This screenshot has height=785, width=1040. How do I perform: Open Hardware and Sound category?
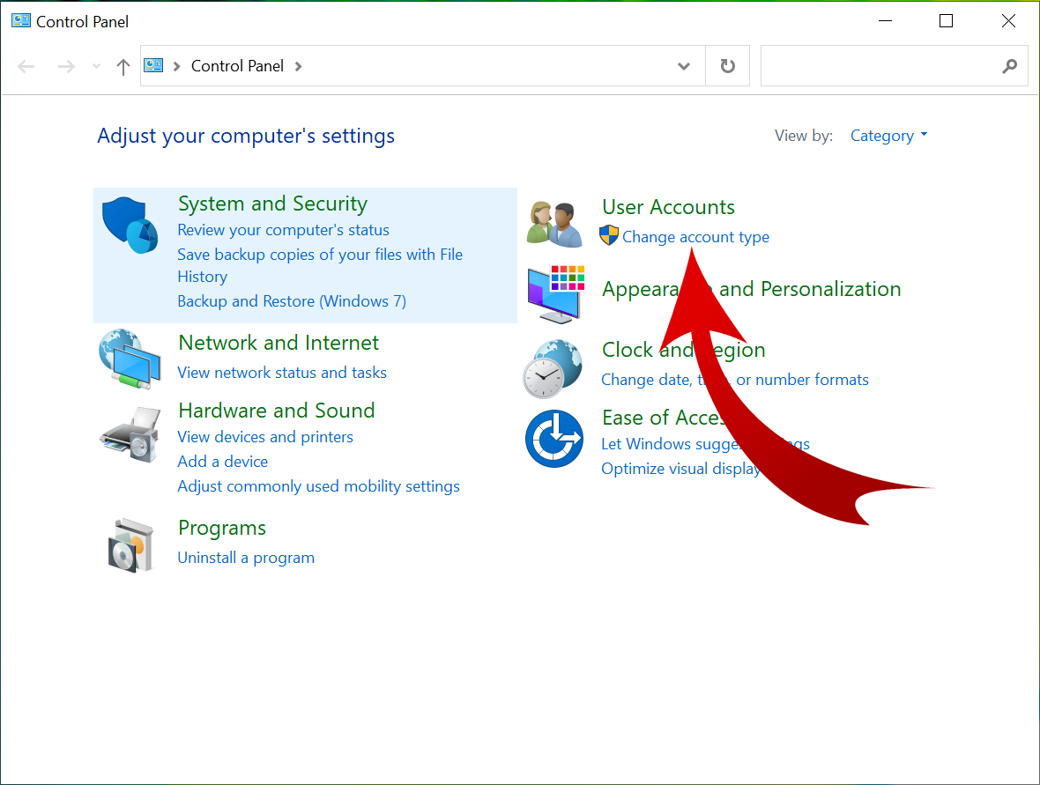[x=277, y=411]
